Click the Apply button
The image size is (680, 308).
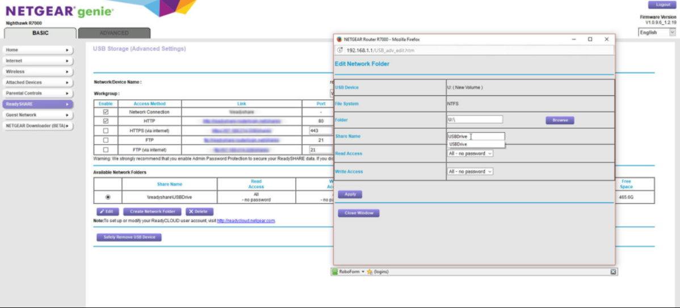click(350, 194)
